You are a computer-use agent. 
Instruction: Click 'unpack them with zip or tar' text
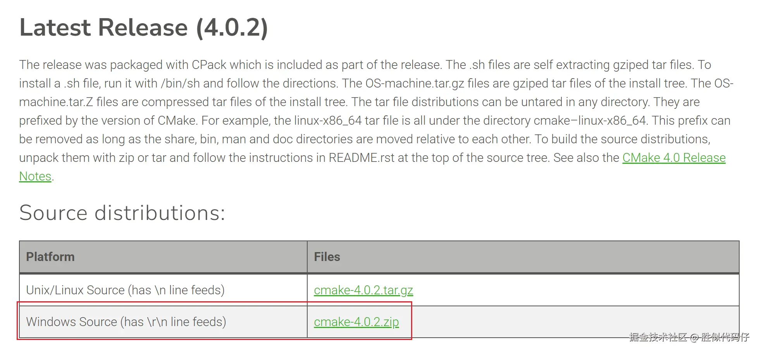tap(99, 158)
